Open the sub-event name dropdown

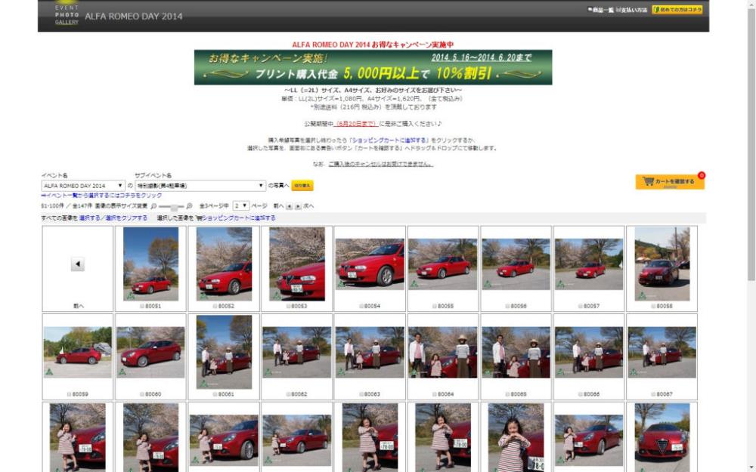tap(200, 186)
